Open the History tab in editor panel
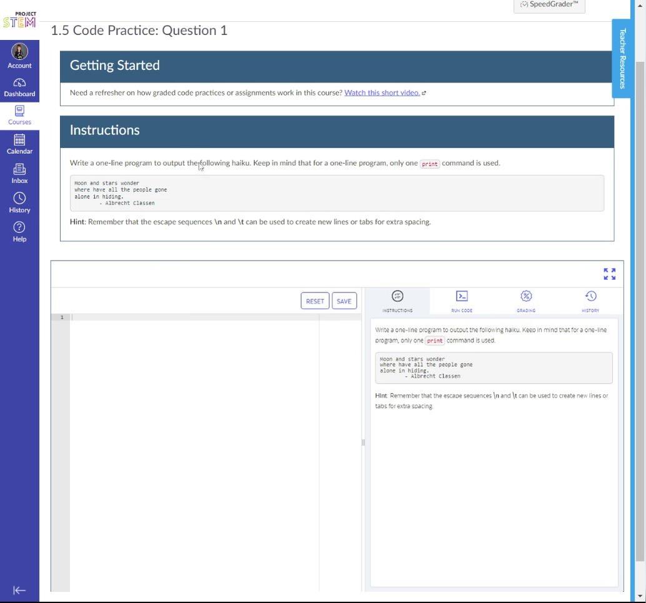Viewport: 646px width, 603px height. pos(590,301)
